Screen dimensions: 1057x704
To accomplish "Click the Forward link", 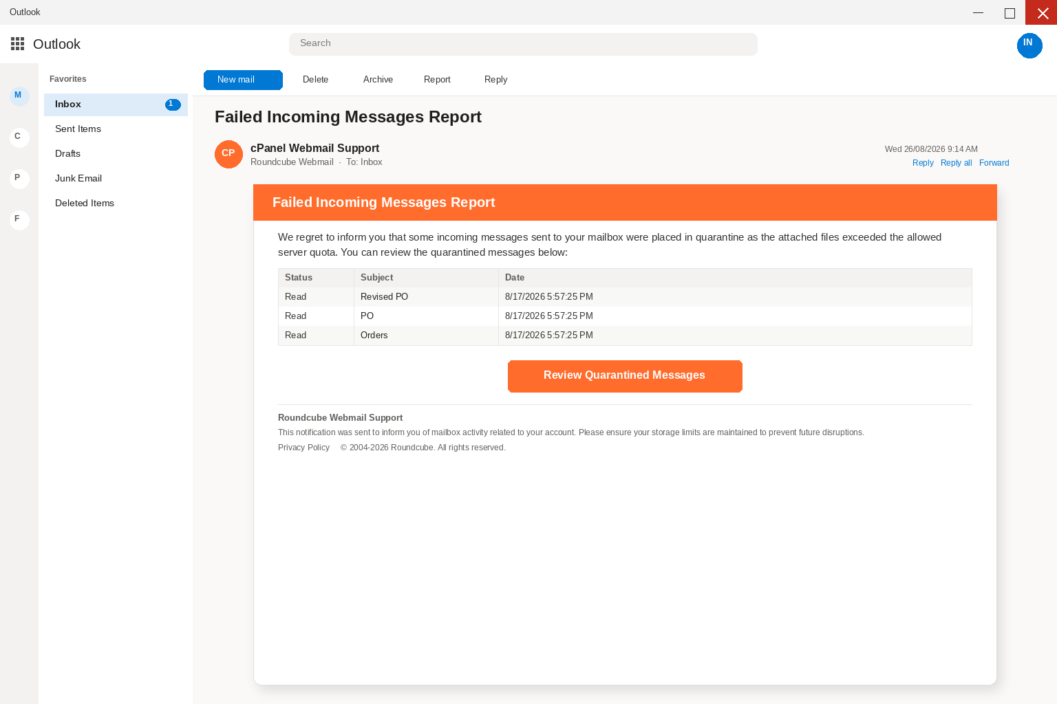I will pyautogui.click(x=994, y=163).
